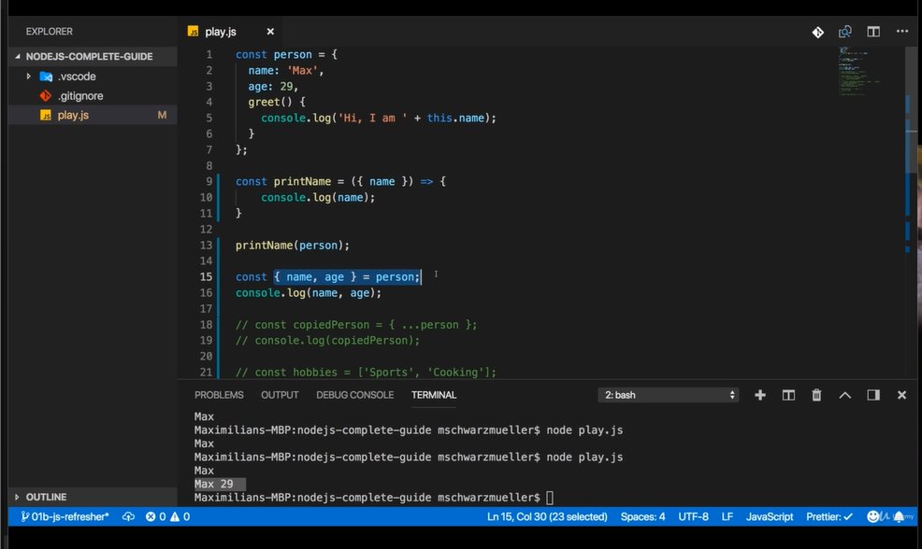Change indentation via 'Spaces: 4'
Image resolution: width=922 pixels, height=549 pixels.
coord(642,516)
